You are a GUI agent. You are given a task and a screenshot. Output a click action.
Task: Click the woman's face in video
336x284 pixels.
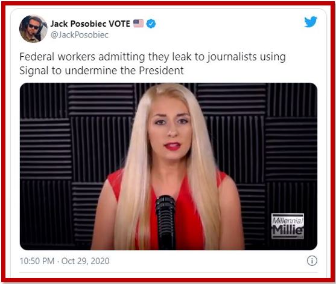pos(170,127)
